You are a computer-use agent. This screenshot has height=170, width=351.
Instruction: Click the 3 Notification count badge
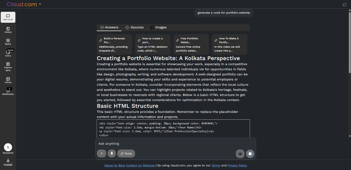point(9,89)
